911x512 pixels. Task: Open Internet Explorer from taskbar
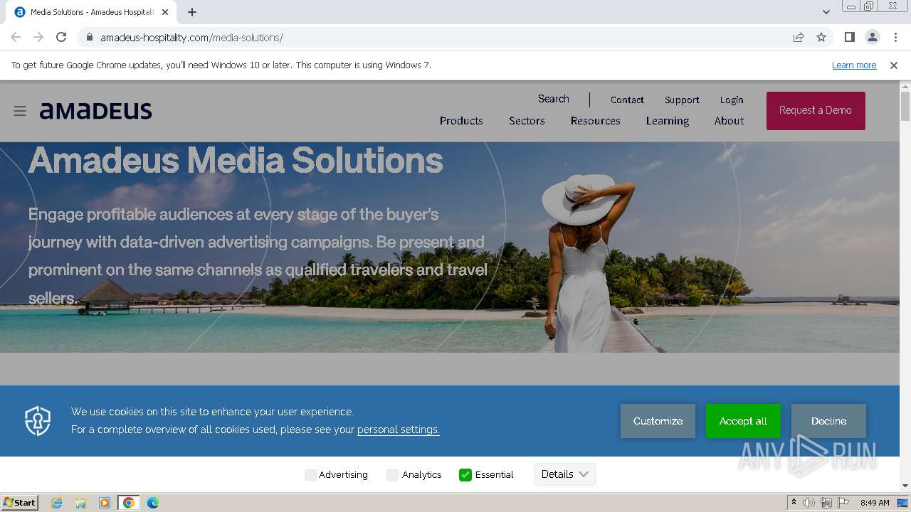[x=56, y=503]
